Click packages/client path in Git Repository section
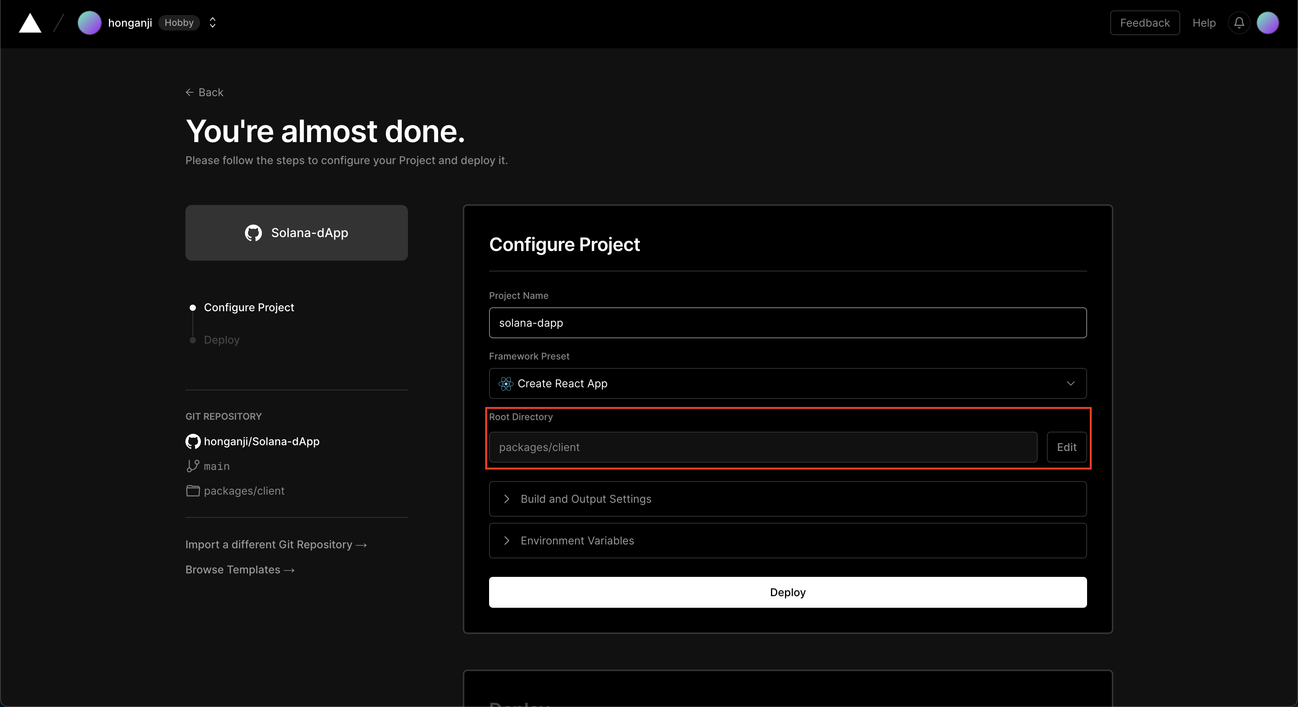 click(x=244, y=491)
